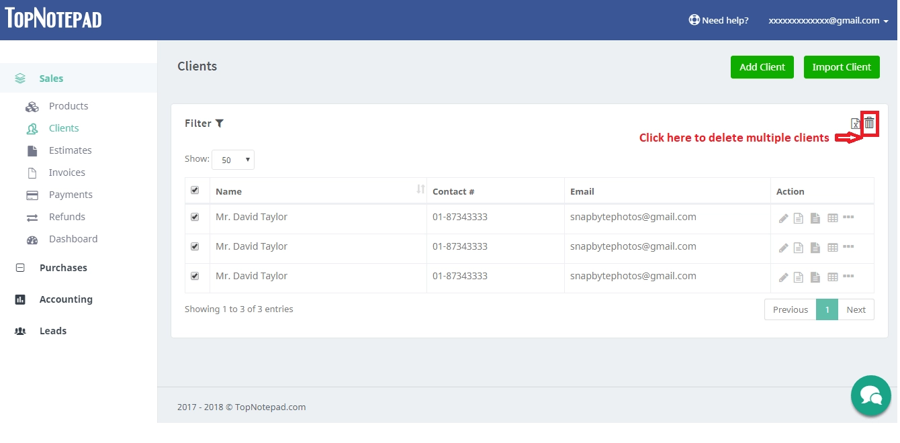Click the pencil edit icon on first client row
Screen dimensions: 900x443
pyautogui.click(x=782, y=217)
